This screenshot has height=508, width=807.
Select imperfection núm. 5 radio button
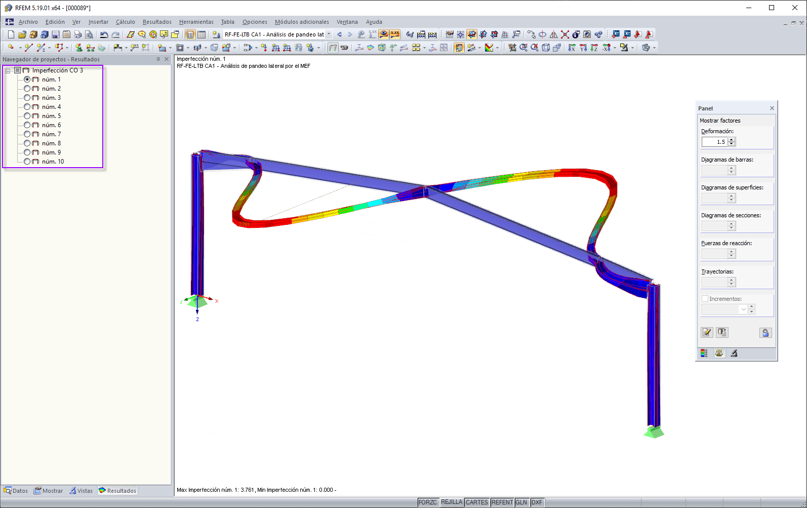click(27, 116)
